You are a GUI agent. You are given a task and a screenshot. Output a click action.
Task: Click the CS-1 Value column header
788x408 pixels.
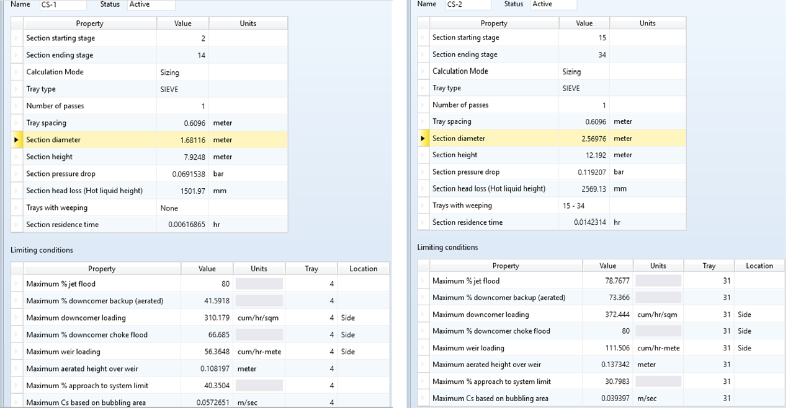pos(183,24)
